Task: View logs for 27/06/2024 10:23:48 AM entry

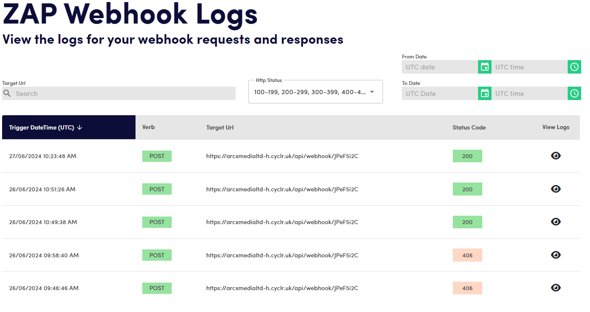Action: coord(555,156)
